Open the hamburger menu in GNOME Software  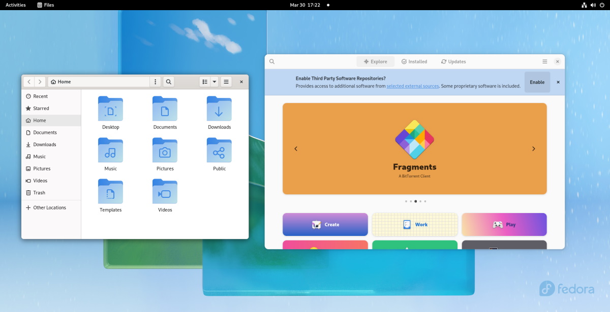(544, 61)
